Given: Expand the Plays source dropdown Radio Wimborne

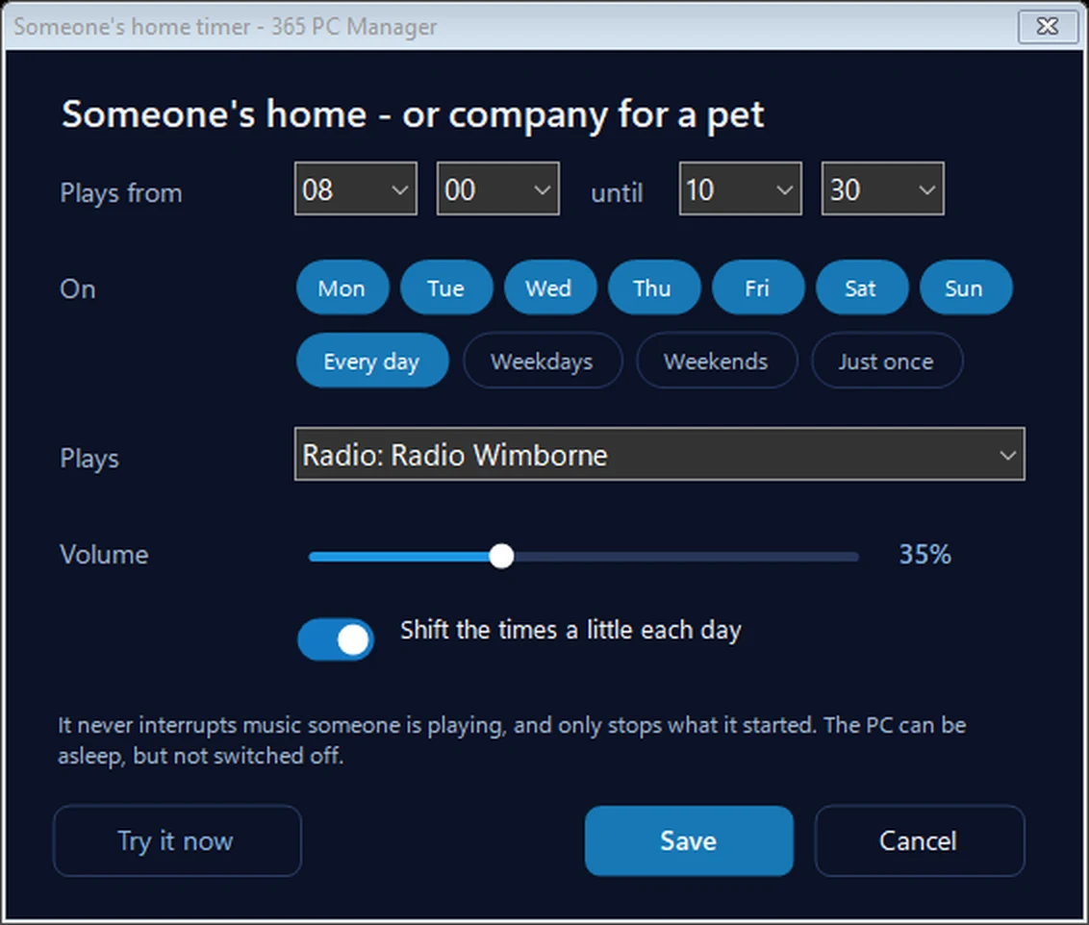Looking at the screenshot, I should [x=660, y=455].
